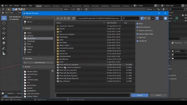Select the Transform tool
The height and width of the screenshot is (105, 187).
4,43
